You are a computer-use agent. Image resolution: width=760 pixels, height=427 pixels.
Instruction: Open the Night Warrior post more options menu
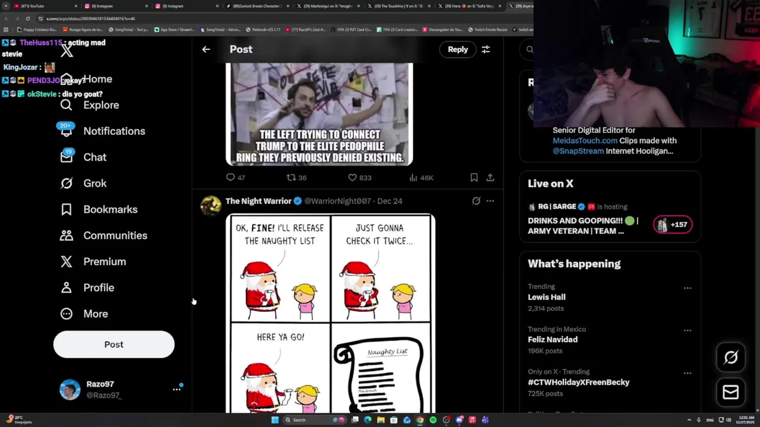(490, 201)
